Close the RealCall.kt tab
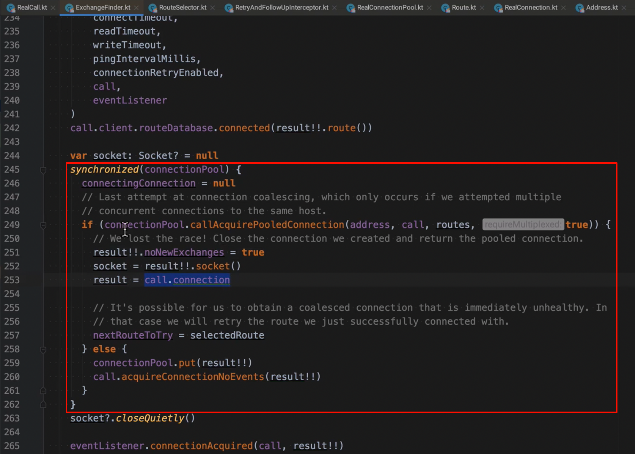The image size is (635, 454). pos(53,8)
